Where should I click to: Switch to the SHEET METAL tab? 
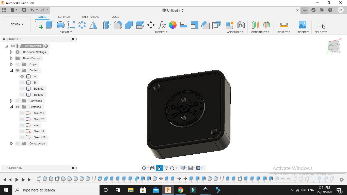[90, 17]
